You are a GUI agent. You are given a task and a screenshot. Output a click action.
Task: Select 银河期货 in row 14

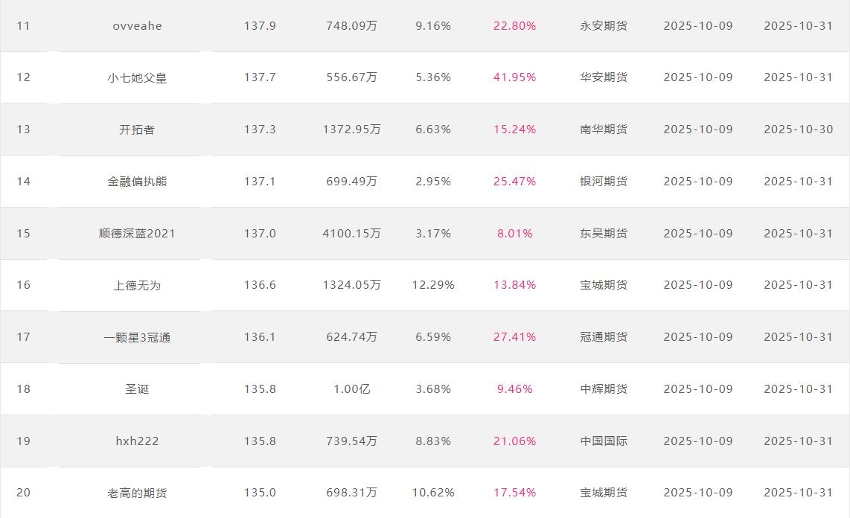(604, 182)
